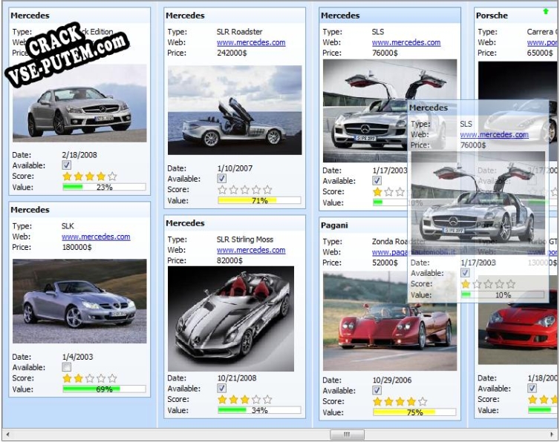Select the Porsche Carrera card header

coord(517,16)
